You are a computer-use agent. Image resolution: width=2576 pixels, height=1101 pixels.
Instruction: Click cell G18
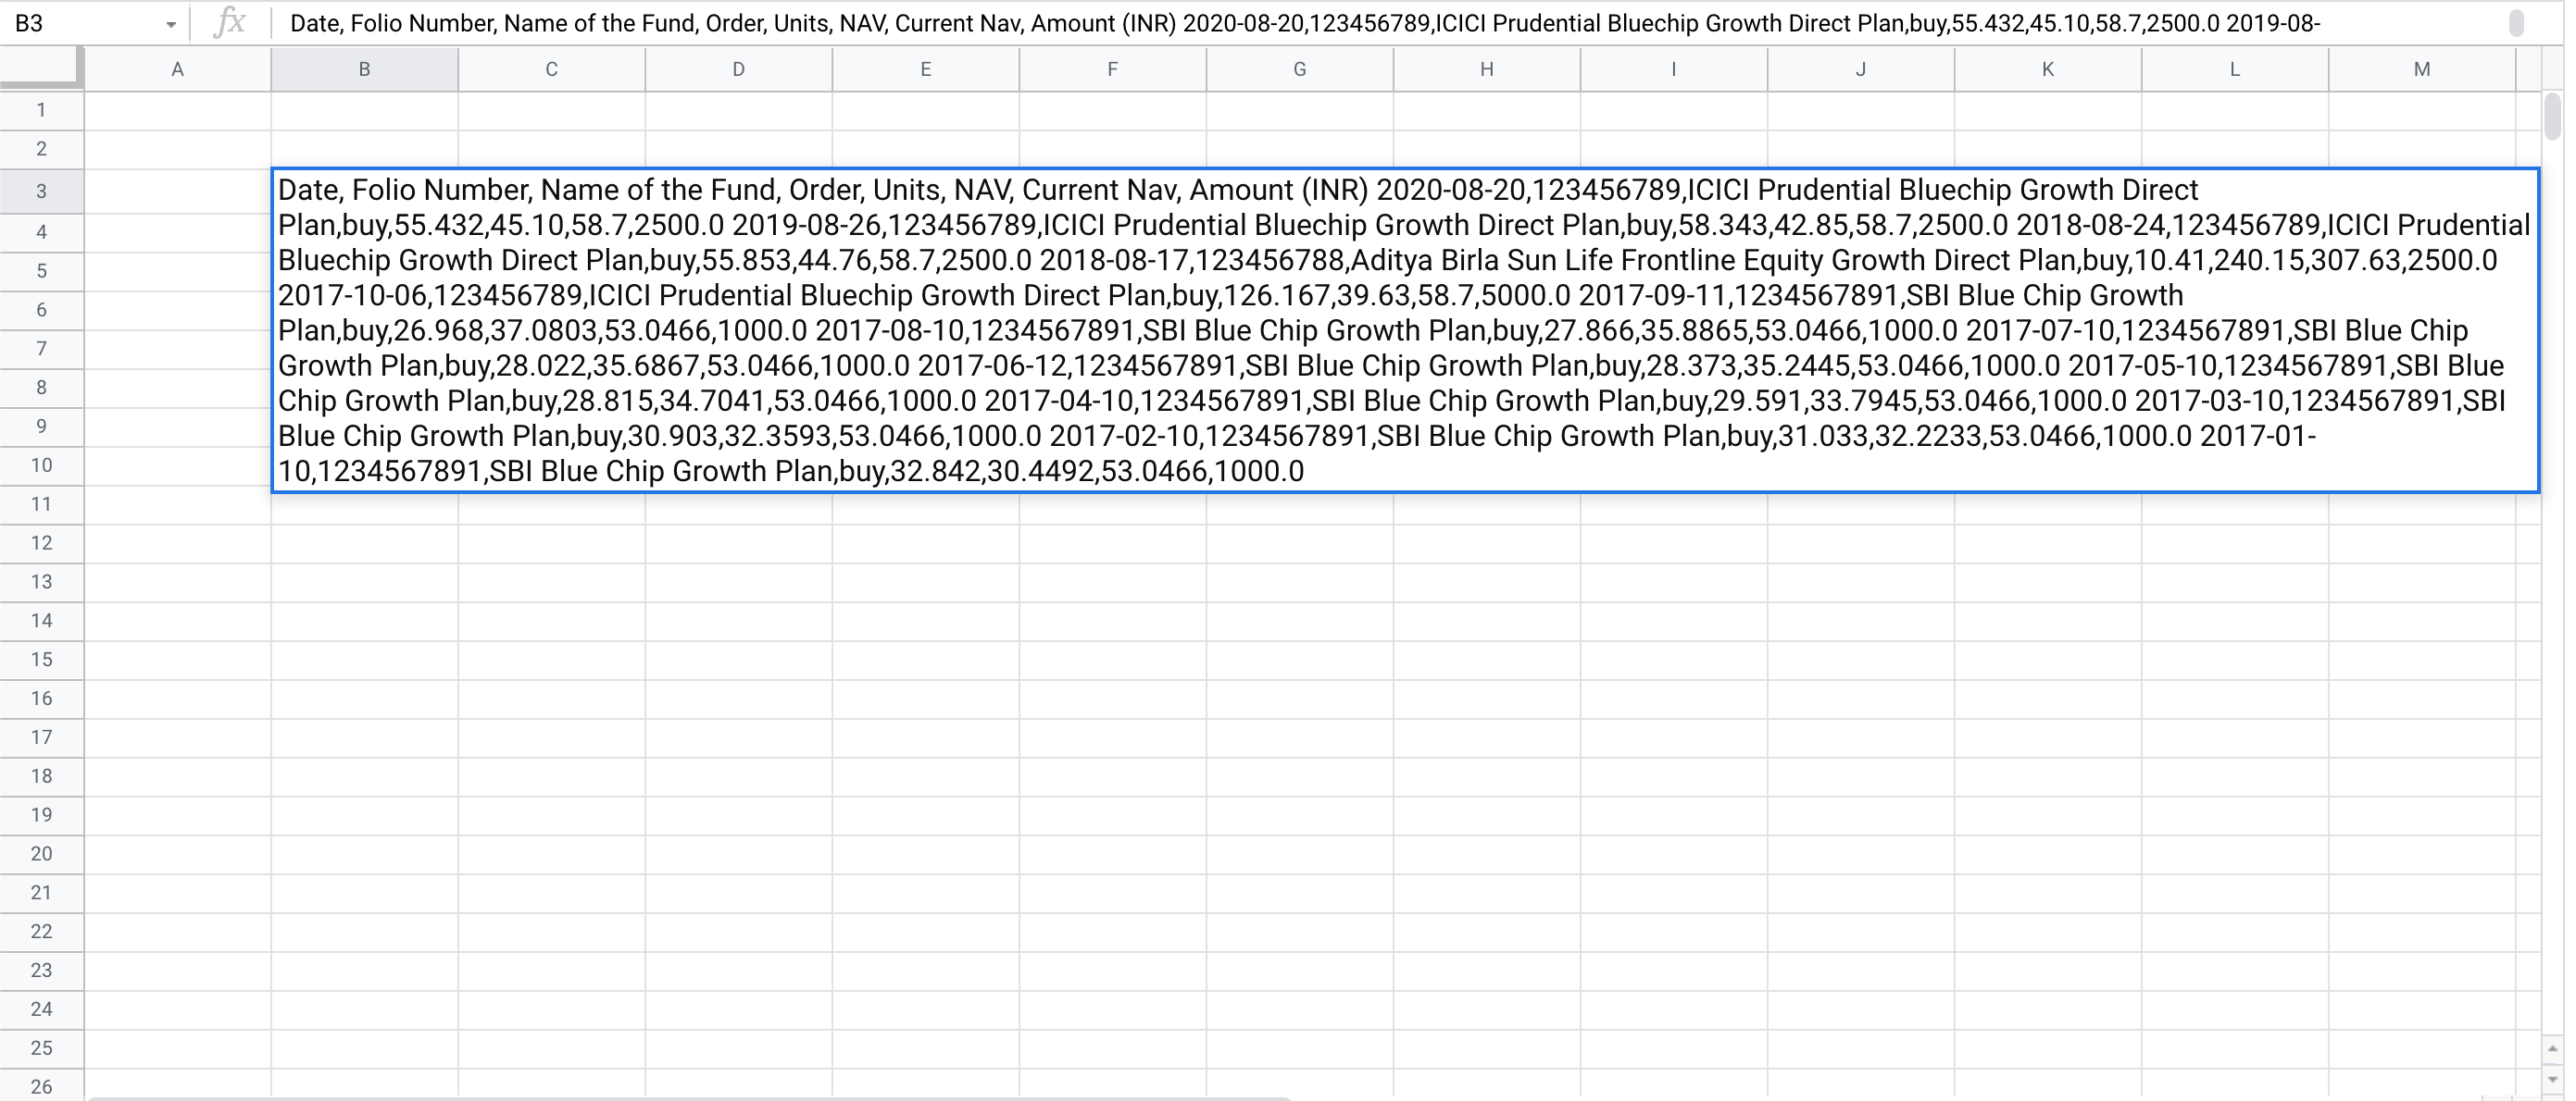point(1299,776)
